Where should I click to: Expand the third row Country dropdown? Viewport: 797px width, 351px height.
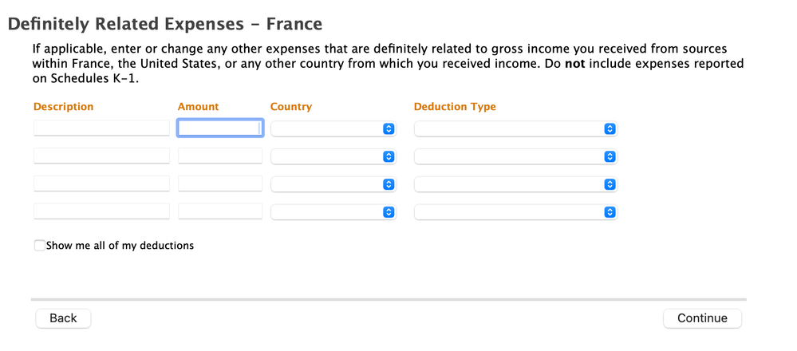pyautogui.click(x=333, y=184)
